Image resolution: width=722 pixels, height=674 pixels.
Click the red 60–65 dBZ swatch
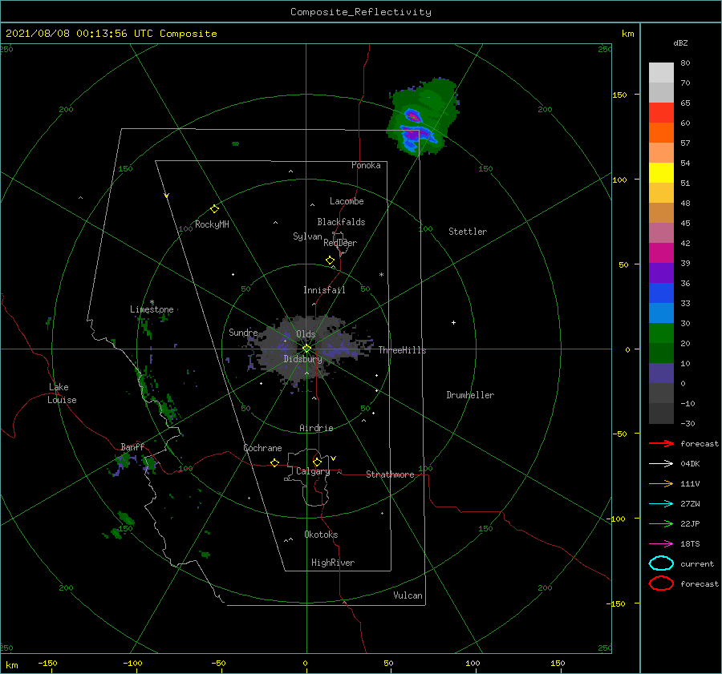click(661, 112)
